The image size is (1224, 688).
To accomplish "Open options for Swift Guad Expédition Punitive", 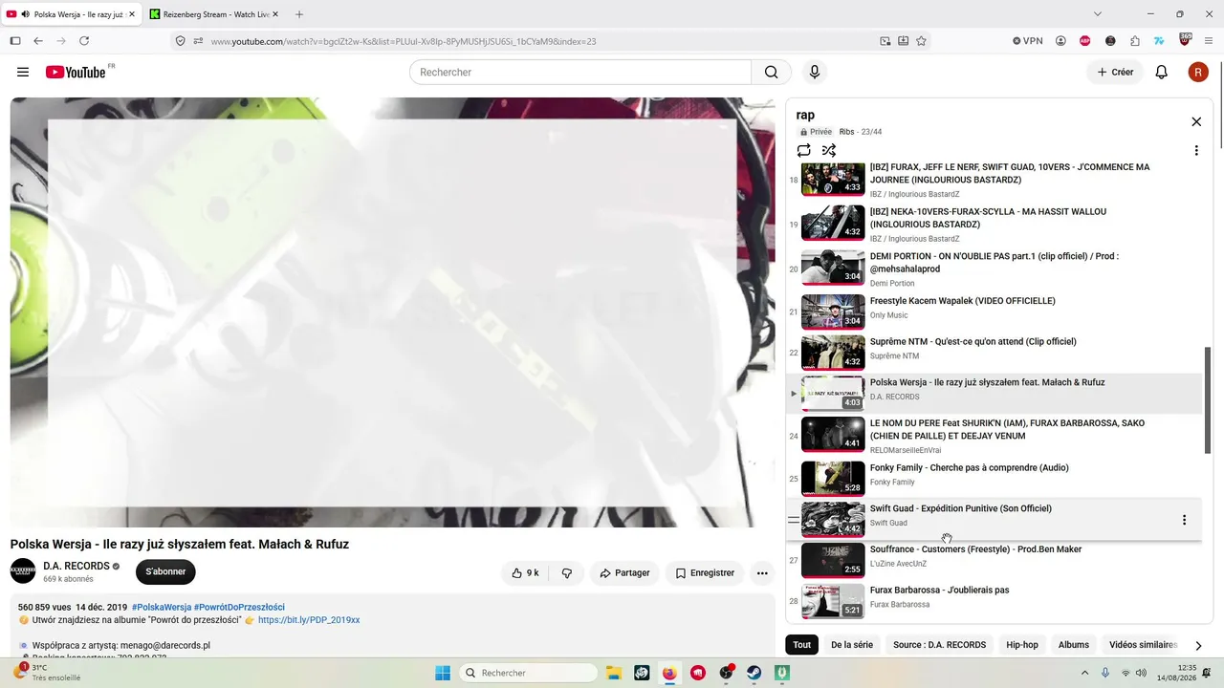I will [x=1184, y=520].
